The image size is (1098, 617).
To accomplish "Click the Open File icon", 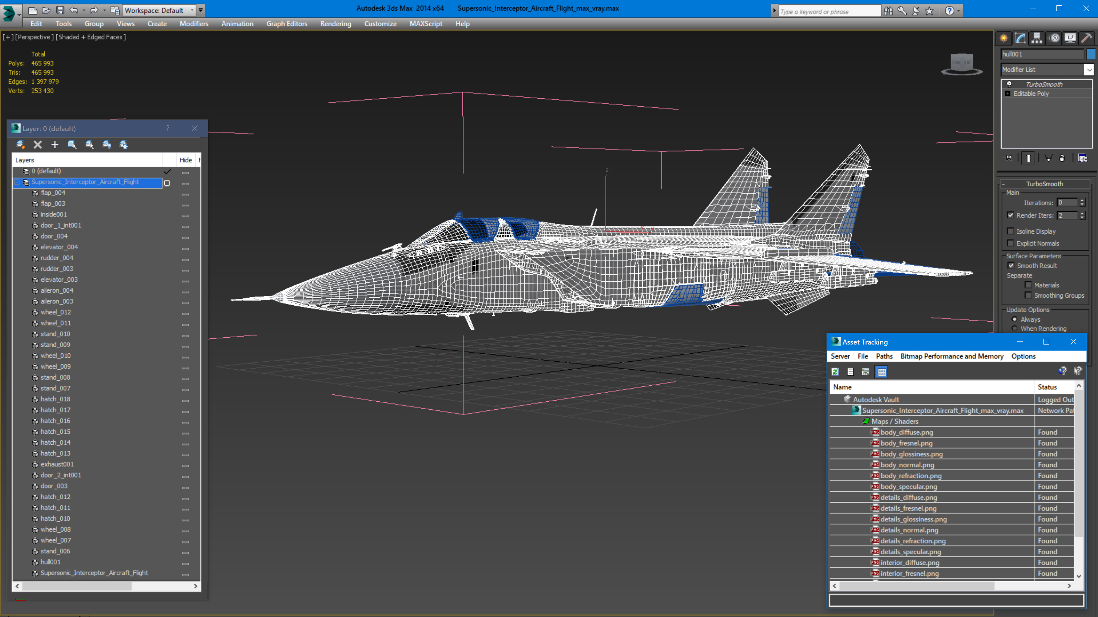I will [47, 10].
